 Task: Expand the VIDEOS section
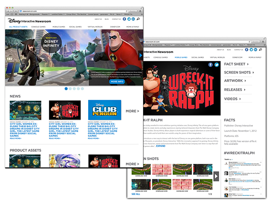coord(233,99)
